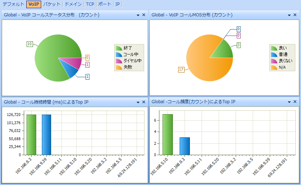Open dropdown menu of VoIP コールステータス分布 panel
This screenshot has height=185, width=301.
point(138,15)
